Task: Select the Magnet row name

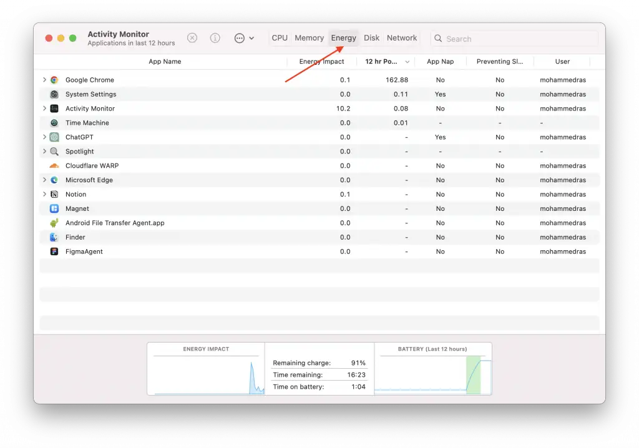Action: click(77, 208)
